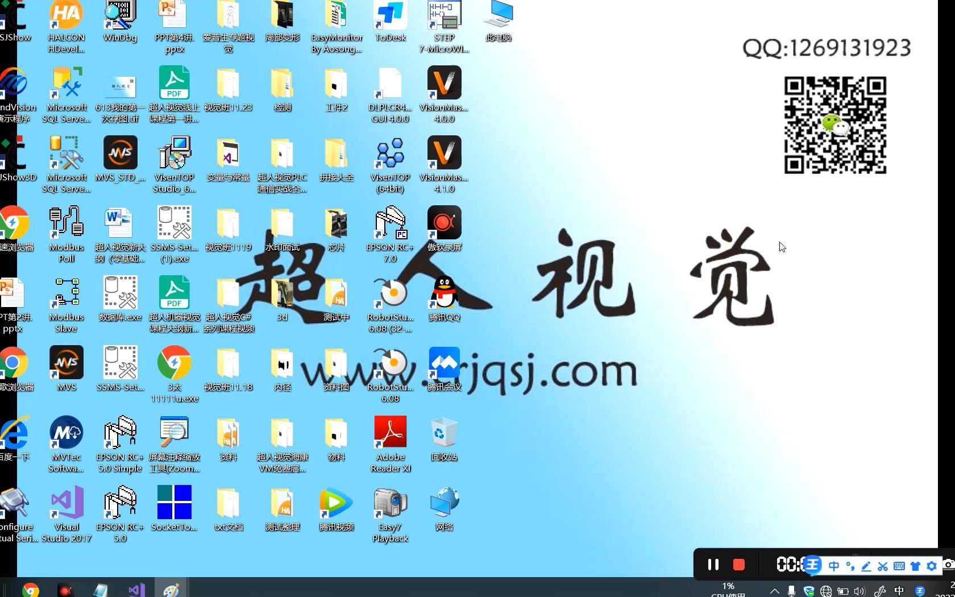Open 变量与常量 Visual Studio file icon
Image resolution: width=955 pixels, height=597 pixels.
coord(228,159)
